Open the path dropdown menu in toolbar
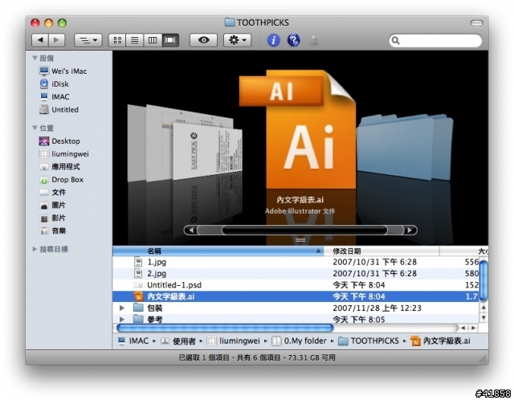The image size is (514, 400). point(88,40)
